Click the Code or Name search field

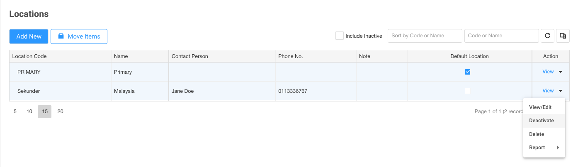click(502, 36)
